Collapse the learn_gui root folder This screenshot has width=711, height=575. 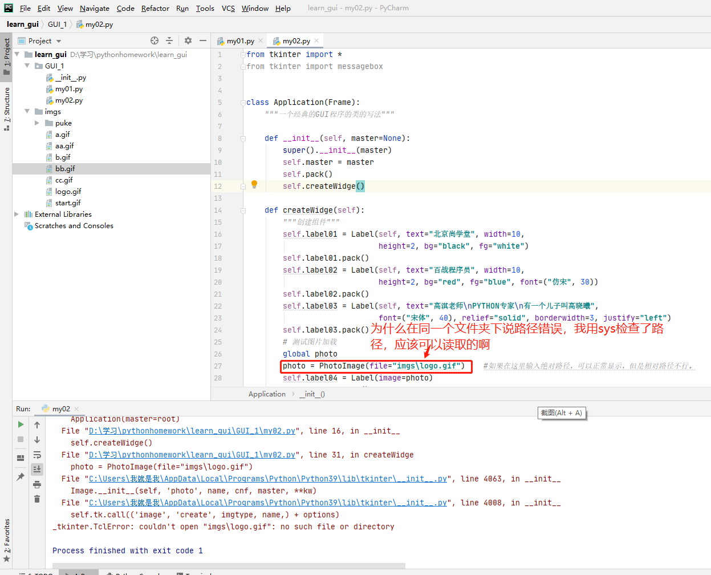pyautogui.click(x=17, y=54)
